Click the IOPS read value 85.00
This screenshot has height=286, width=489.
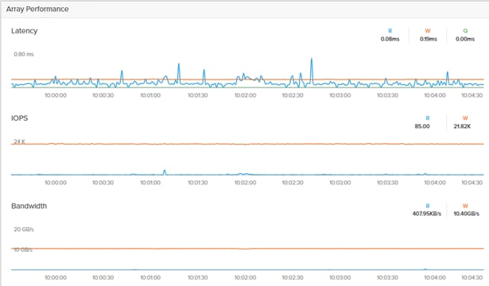coord(422,126)
